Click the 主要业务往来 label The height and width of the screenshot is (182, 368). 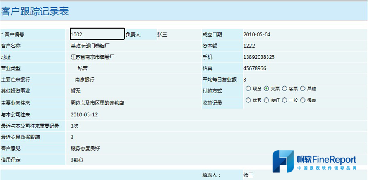click(15, 103)
